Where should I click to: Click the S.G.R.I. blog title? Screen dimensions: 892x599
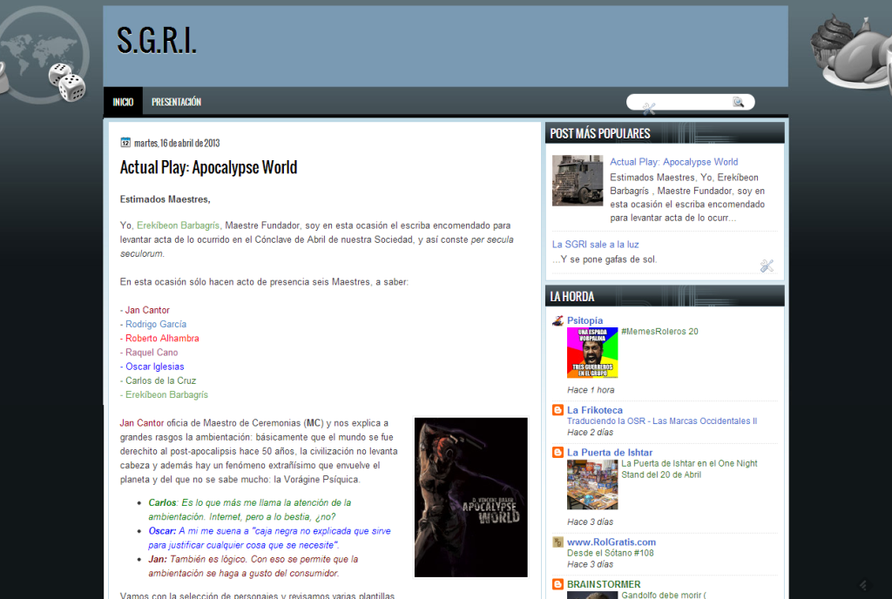(x=157, y=41)
